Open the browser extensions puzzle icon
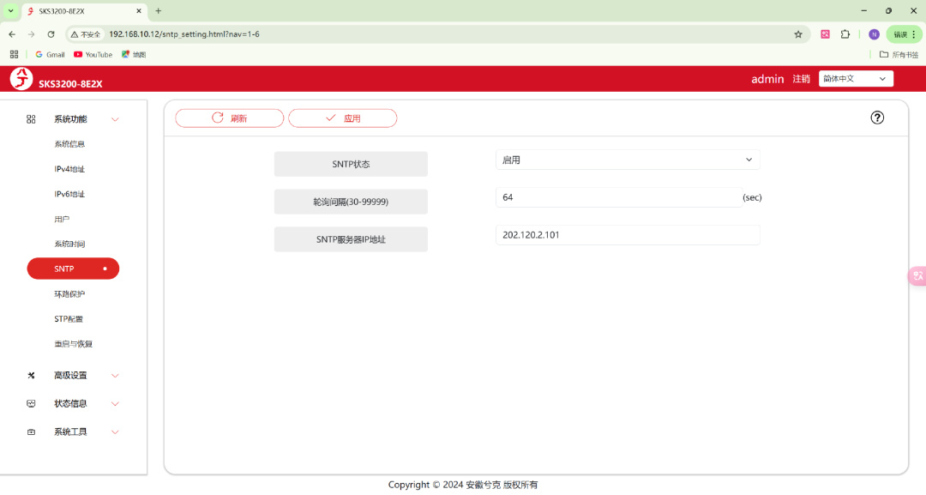The height and width of the screenshot is (495, 926). coord(845,34)
